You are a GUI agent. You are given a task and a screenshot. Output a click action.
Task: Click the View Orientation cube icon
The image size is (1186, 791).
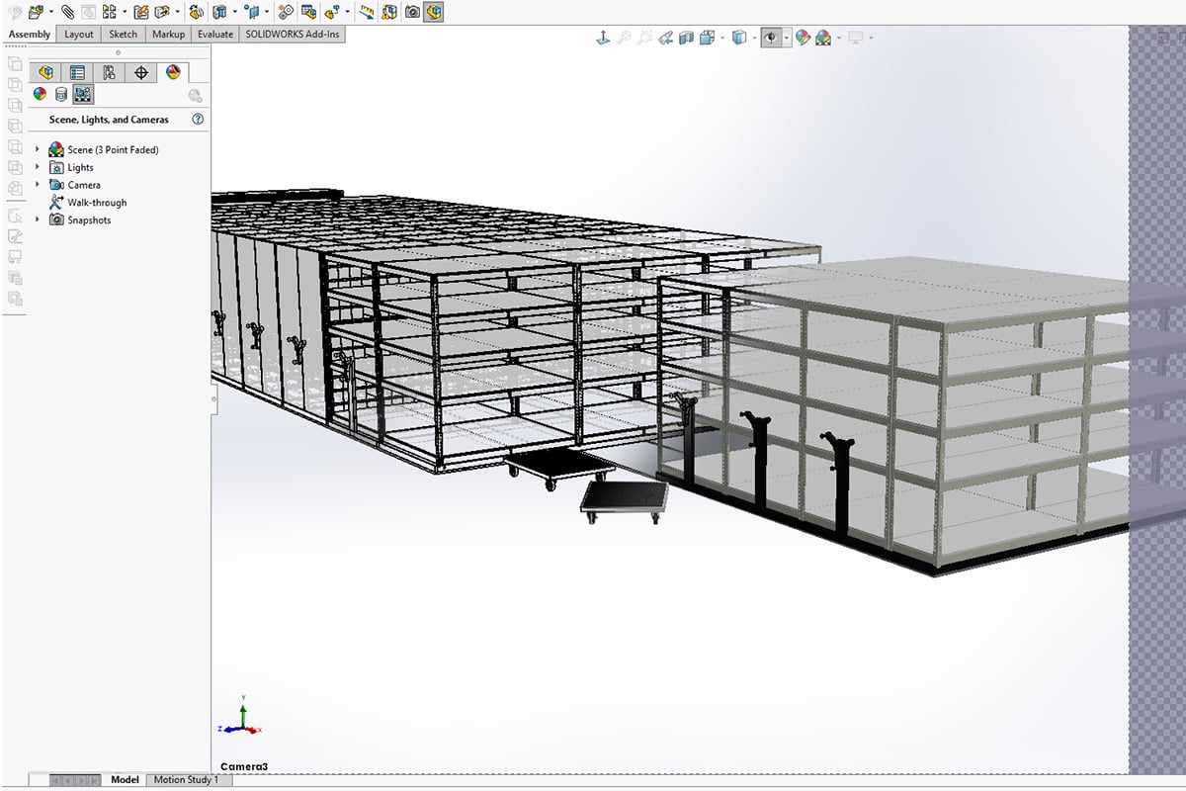[707, 38]
